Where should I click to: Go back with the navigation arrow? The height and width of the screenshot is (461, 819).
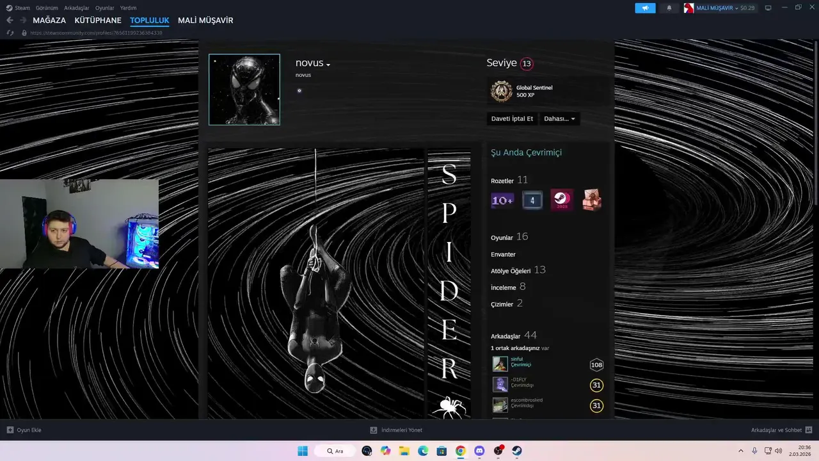click(10, 20)
